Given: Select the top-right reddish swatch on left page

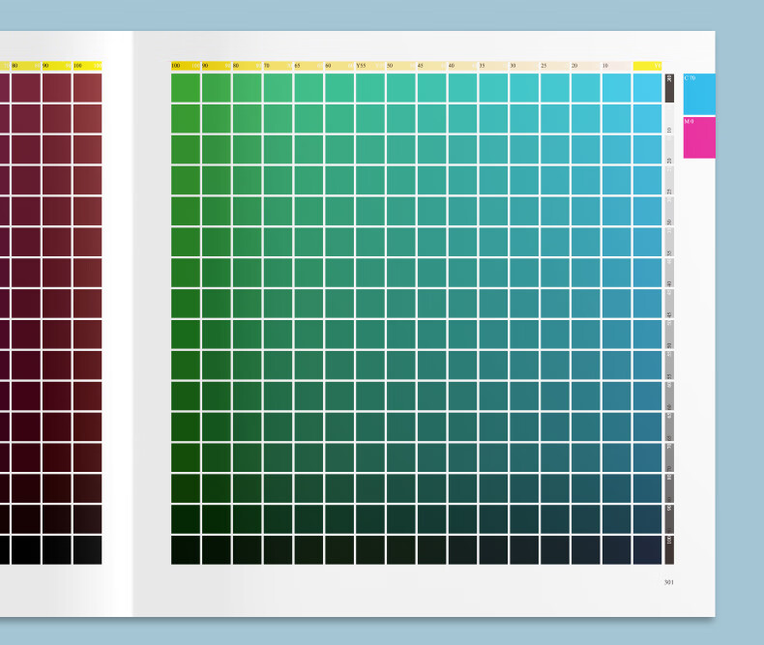Looking at the screenshot, I should click(87, 87).
